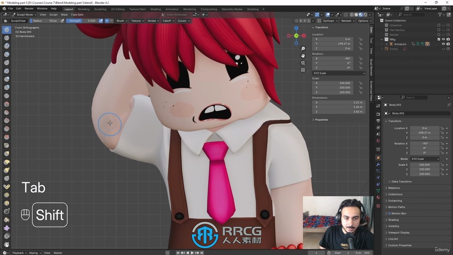Image resolution: width=453 pixels, height=255 pixels.
Task: Select Solid viewport shading sphere
Action: tap(356, 15)
